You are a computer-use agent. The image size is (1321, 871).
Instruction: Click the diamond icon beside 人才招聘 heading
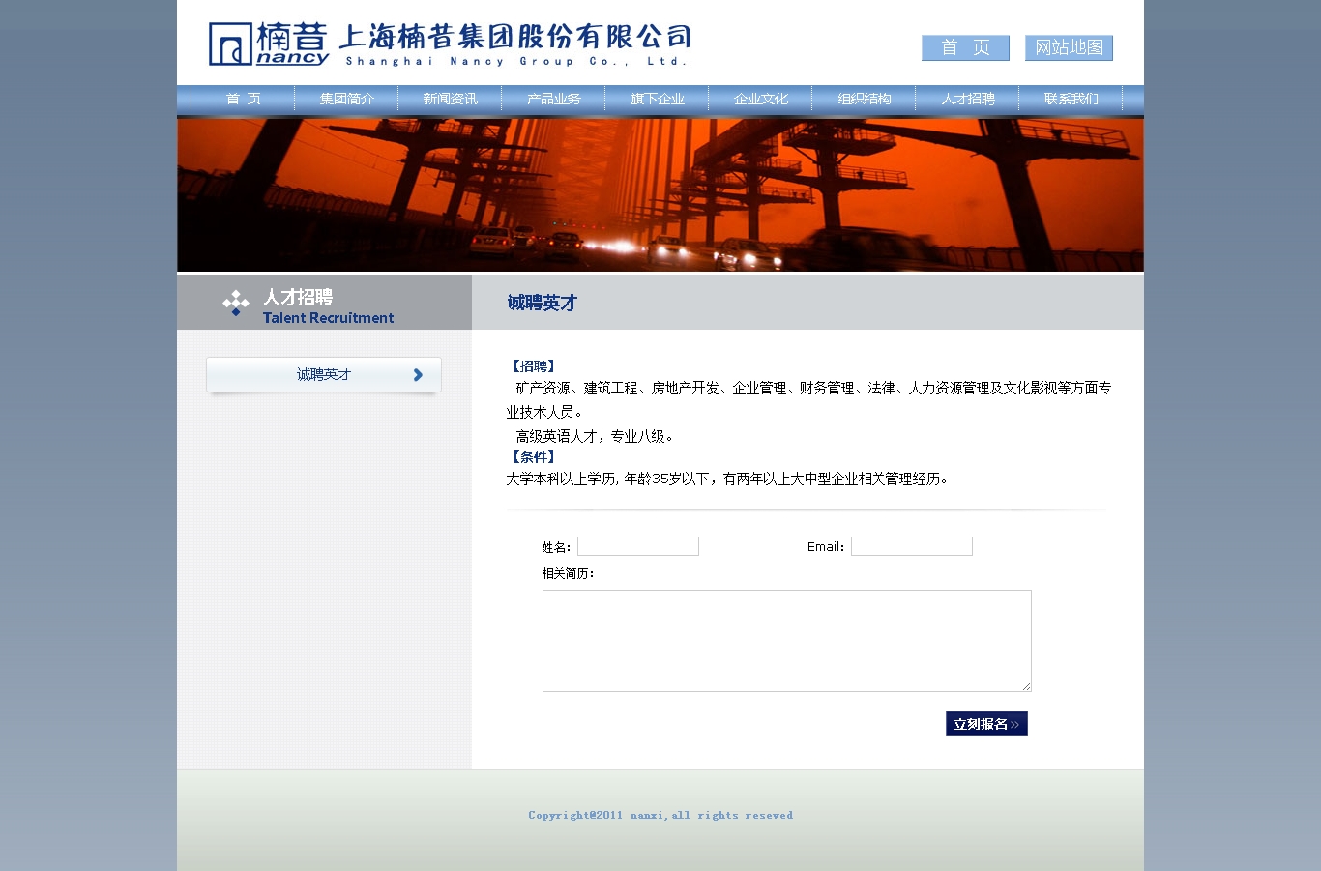[x=235, y=304]
